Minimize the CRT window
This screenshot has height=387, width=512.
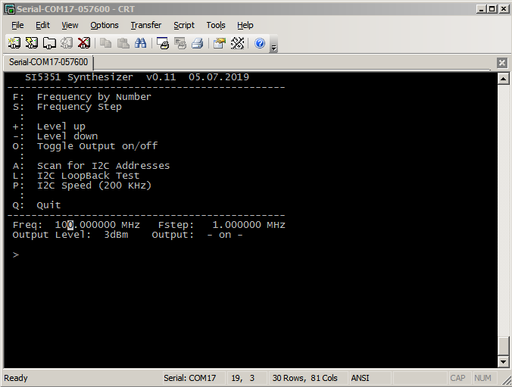481,9
